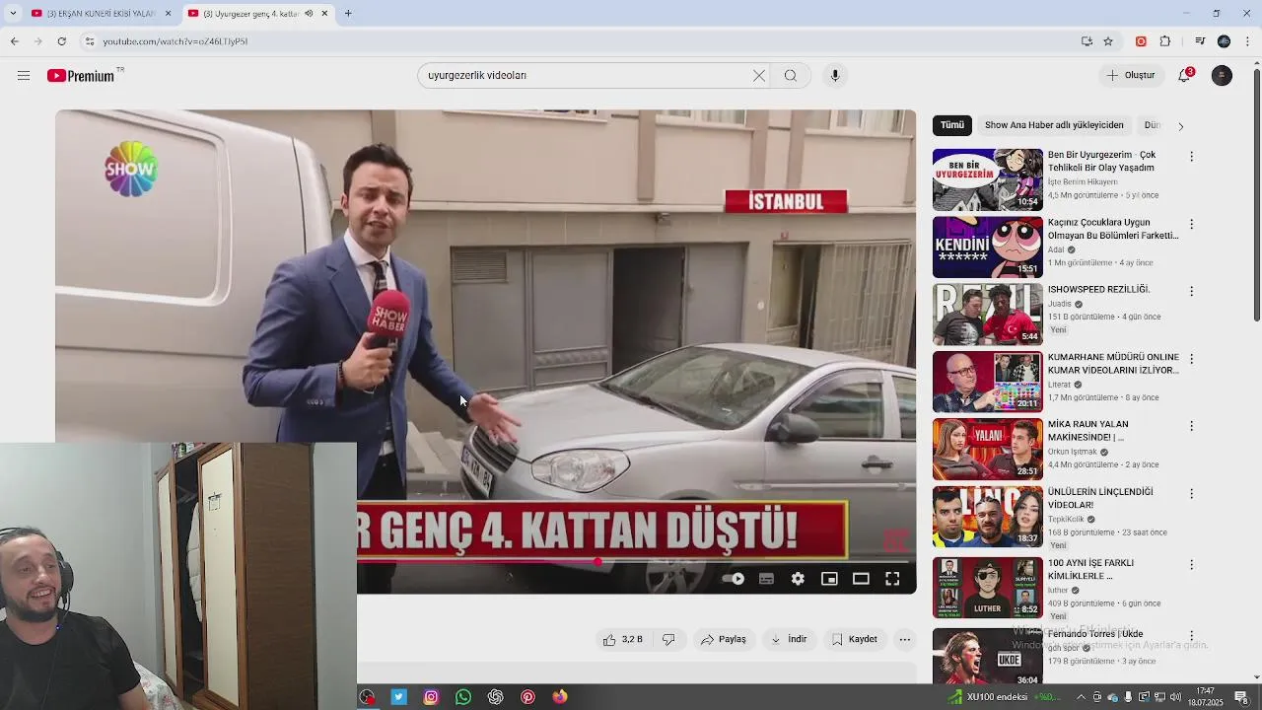Toggle autoplay switch in player
Viewport: 1262px width, 710px height.
pos(734,579)
